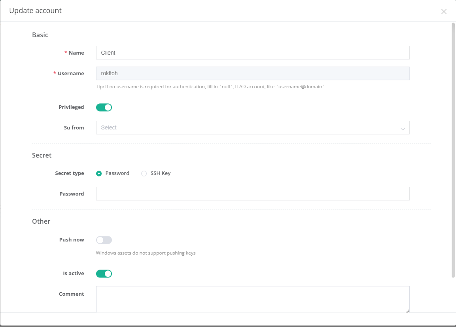Click the Update account dialog title
456x327 pixels.
[36, 11]
